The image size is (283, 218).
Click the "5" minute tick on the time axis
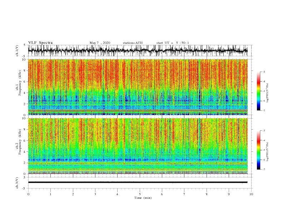click(140, 194)
